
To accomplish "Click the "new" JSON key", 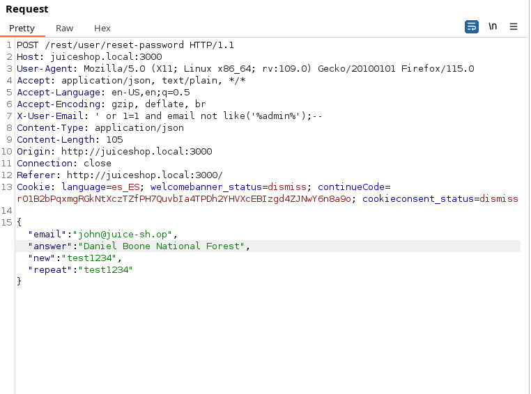I will pos(42,258).
